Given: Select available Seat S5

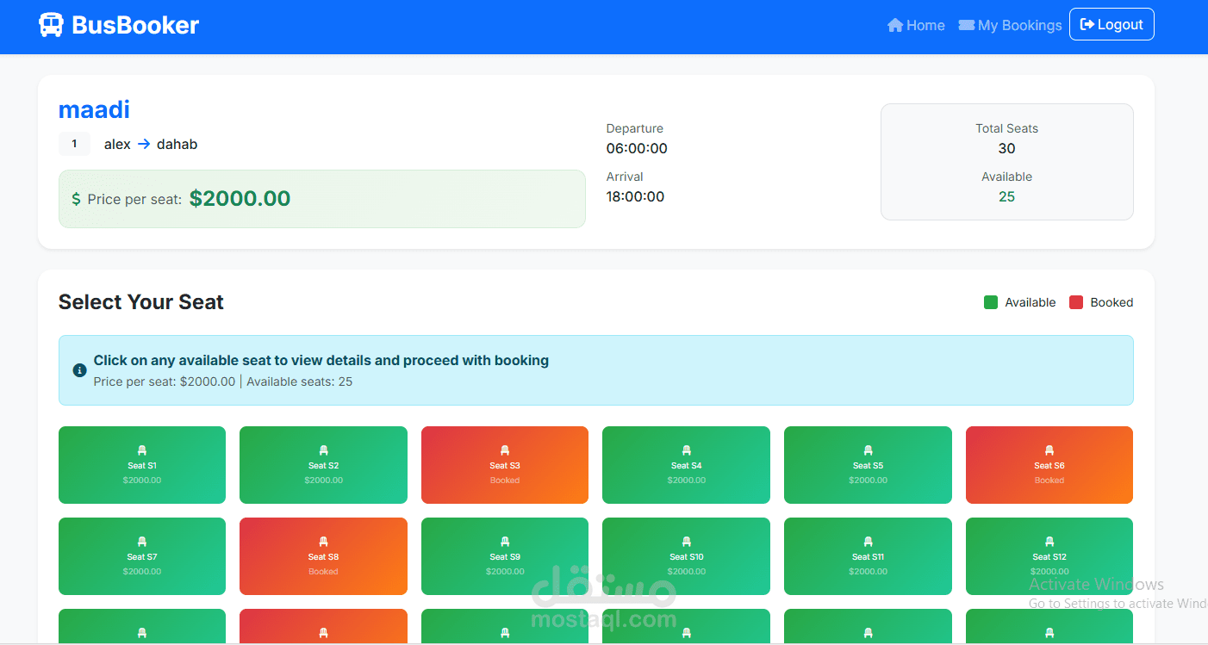Looking at the screenshot, I should (x=868, y=465).
